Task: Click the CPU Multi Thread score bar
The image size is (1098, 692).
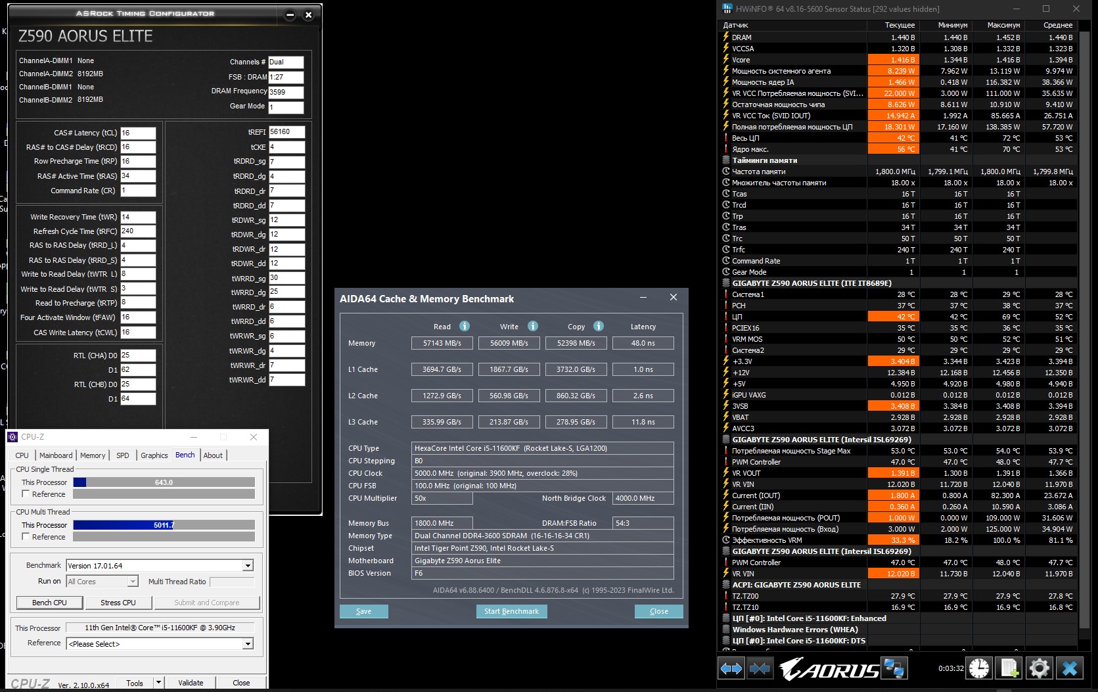Action: (x=164, y=525)
